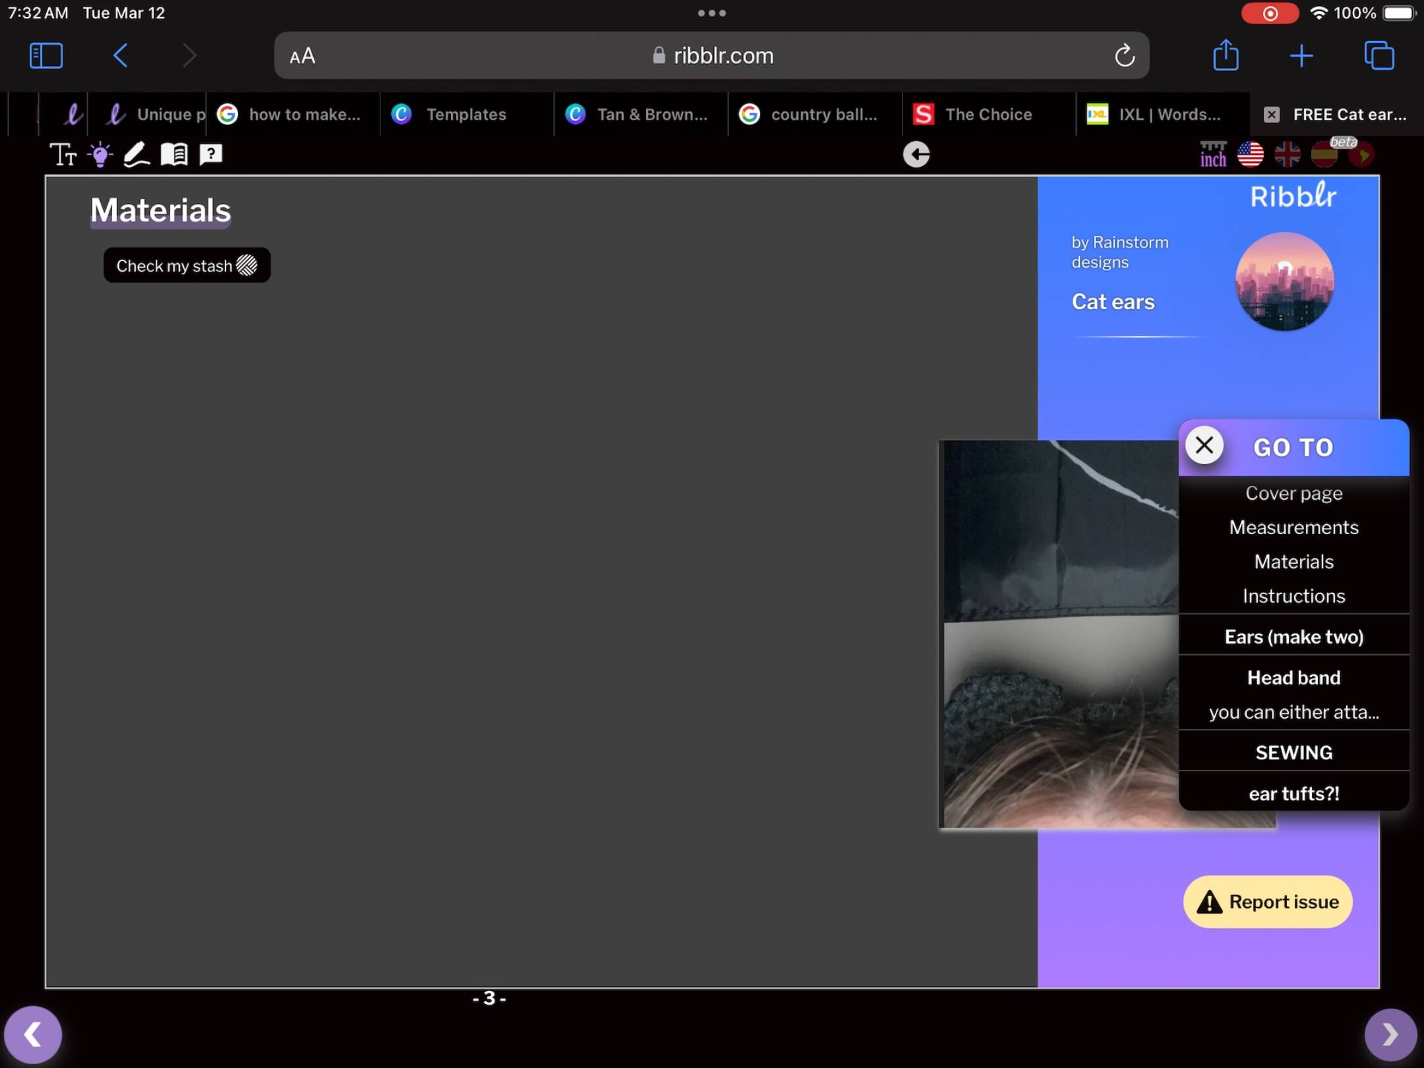Open the AA reader options
The height and width of the screenshot is (1068, 1424).
click(x=303, y=56)
